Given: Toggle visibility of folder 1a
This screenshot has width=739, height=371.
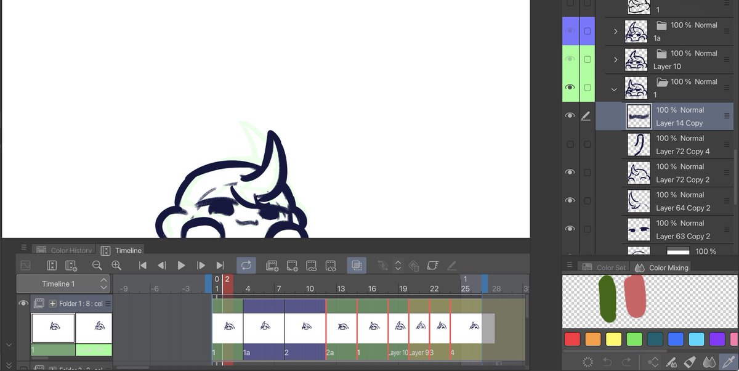Looking at the screenshot, I should point(570,31).
